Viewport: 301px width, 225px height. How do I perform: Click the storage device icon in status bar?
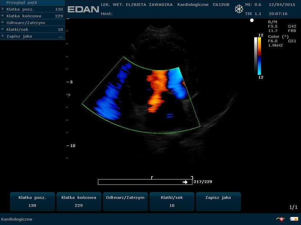[x=294, y=219]
